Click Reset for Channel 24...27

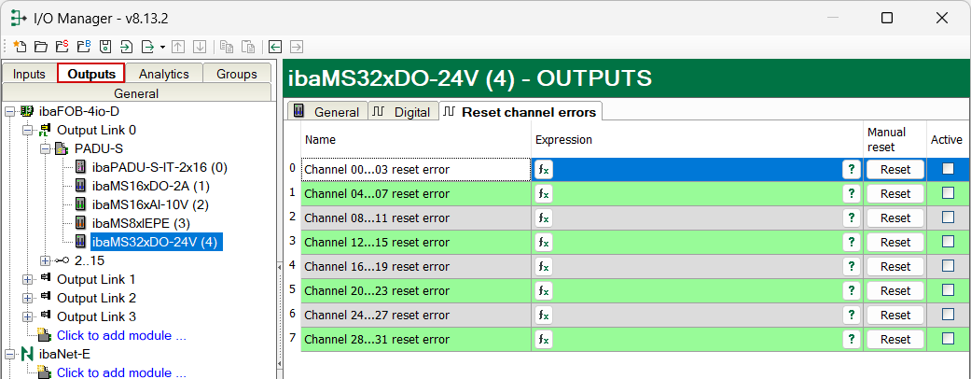tap(895, 316)
